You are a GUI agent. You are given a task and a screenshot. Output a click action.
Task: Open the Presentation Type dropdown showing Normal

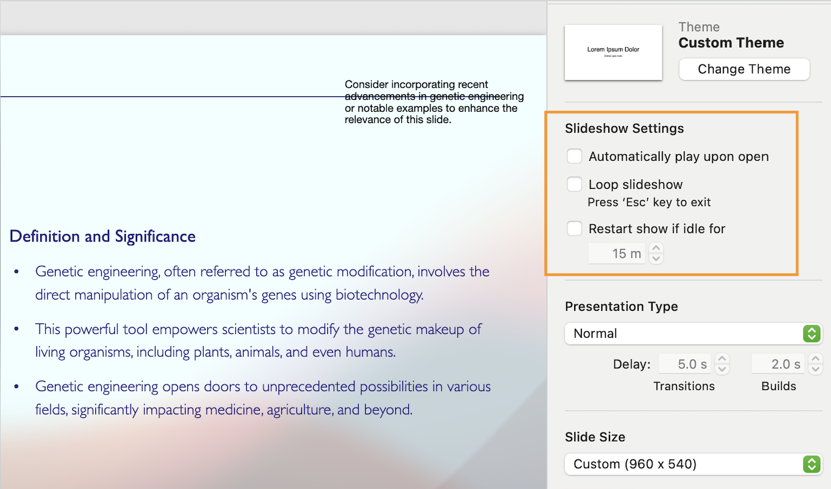click(x=693, y=334)
